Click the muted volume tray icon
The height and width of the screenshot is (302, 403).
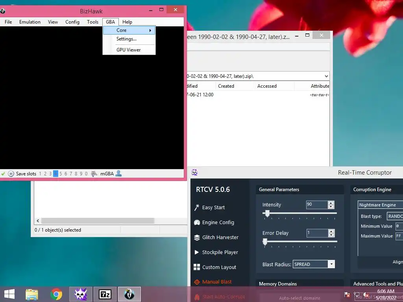pyautogui.click(x=366, y=295)
